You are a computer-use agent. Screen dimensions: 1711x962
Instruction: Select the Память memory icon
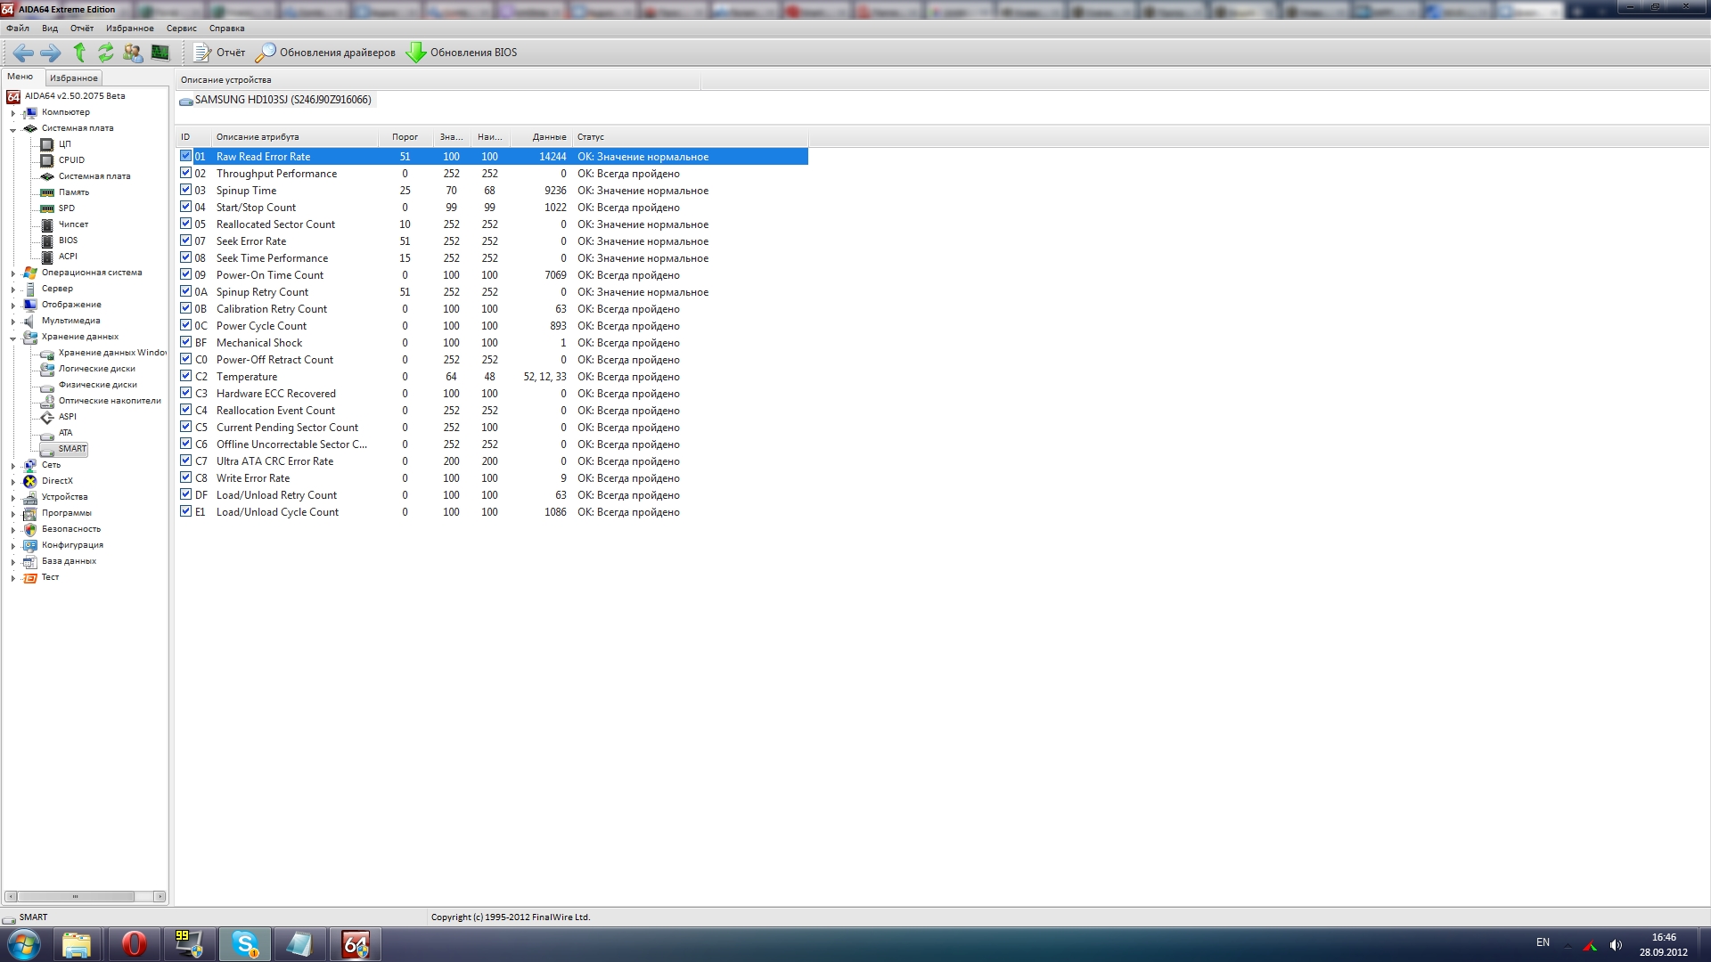[x=47, y=192]
